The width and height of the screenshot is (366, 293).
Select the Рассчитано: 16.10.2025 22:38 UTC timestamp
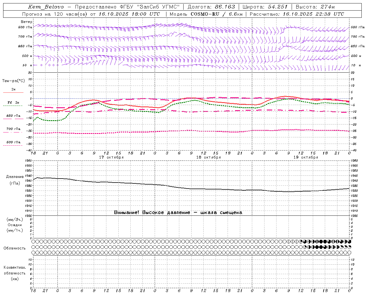click(x=297, y=14)
